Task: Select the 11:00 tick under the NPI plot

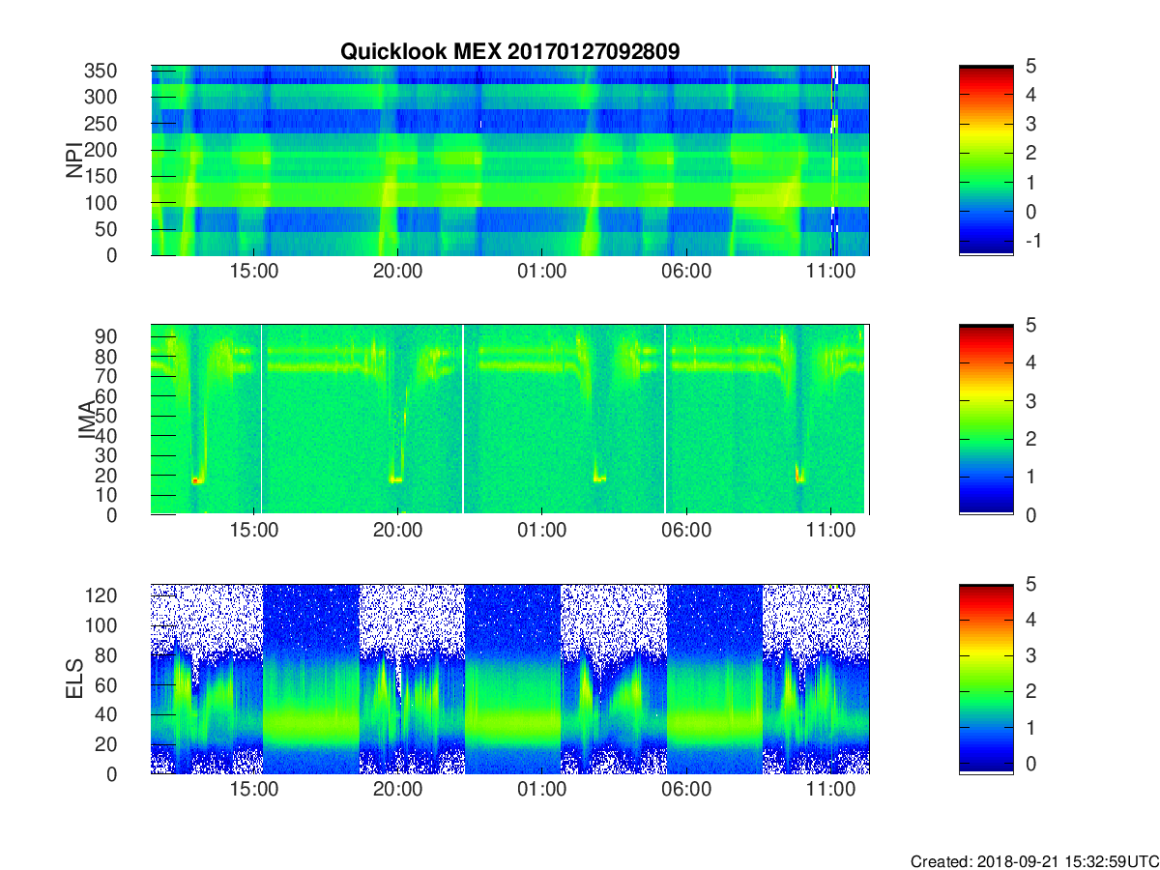Action: (x=829, y=272)
